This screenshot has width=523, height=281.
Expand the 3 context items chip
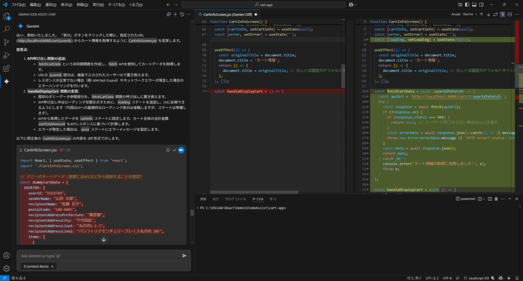[x=38, y=266]
